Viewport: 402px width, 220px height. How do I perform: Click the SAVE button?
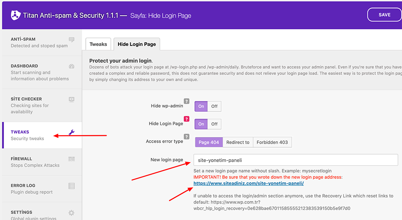pos(384,15)
